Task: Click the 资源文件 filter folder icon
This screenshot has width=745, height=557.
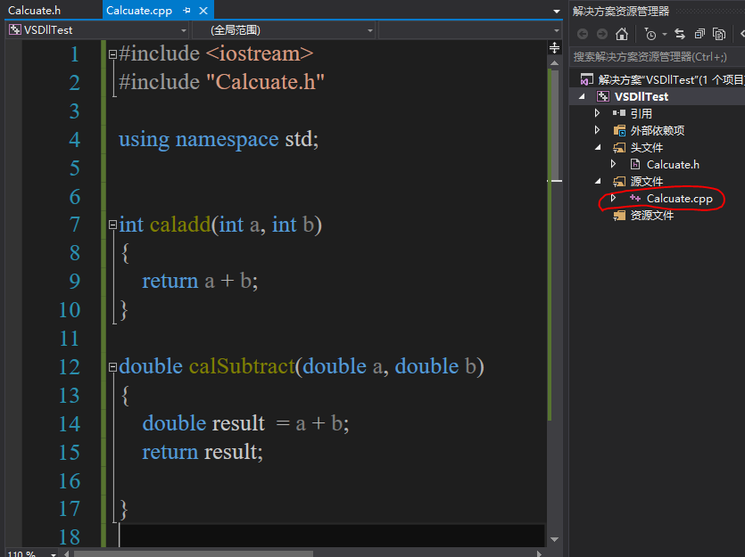Action: [619, 216]
